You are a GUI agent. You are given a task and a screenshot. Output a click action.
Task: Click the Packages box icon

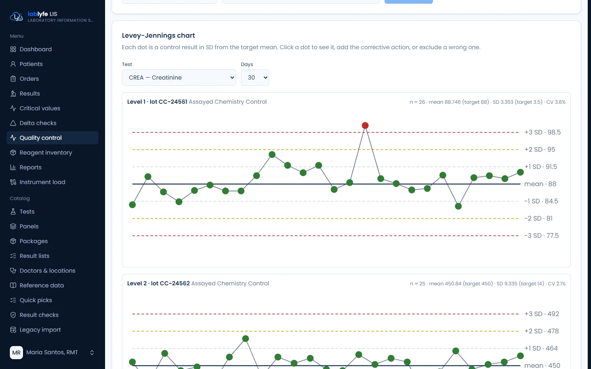coord(13,241)
